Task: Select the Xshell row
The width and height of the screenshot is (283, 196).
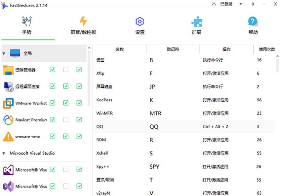Action: pos(184,154)
